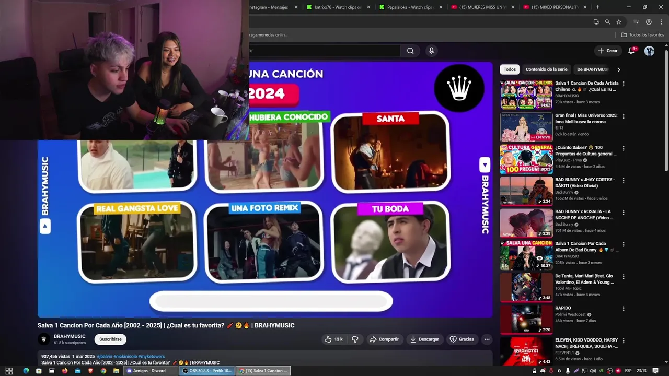Click the #jbalvin hashtag link
The height and width of the screenshot is (376, 669).
105,356
